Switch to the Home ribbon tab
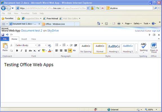 (14, 39)
